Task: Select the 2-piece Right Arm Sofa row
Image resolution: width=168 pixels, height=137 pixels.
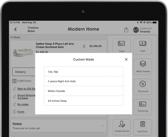Action: [83, 81]
